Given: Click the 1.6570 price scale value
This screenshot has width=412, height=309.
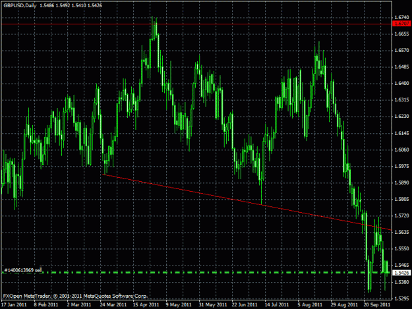Looking at the screenshot, I should coord(401,50).
